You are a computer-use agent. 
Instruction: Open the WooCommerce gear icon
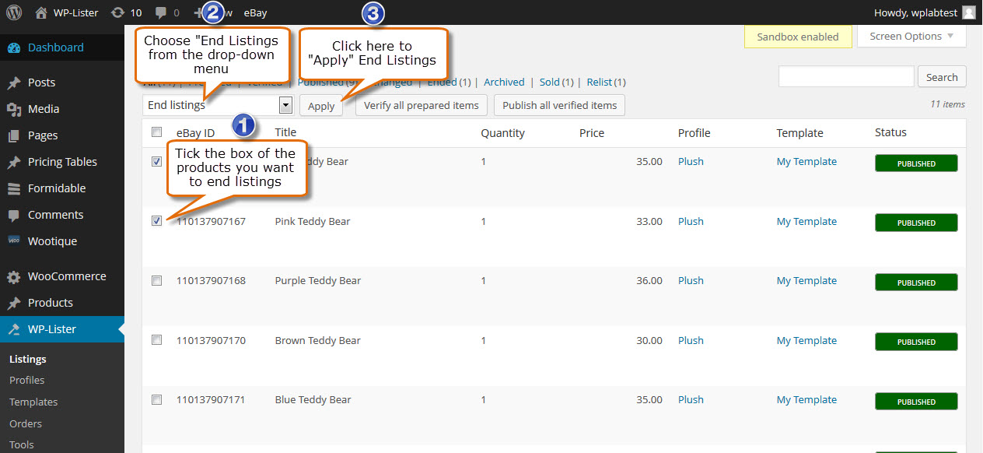tap(14, 276)
